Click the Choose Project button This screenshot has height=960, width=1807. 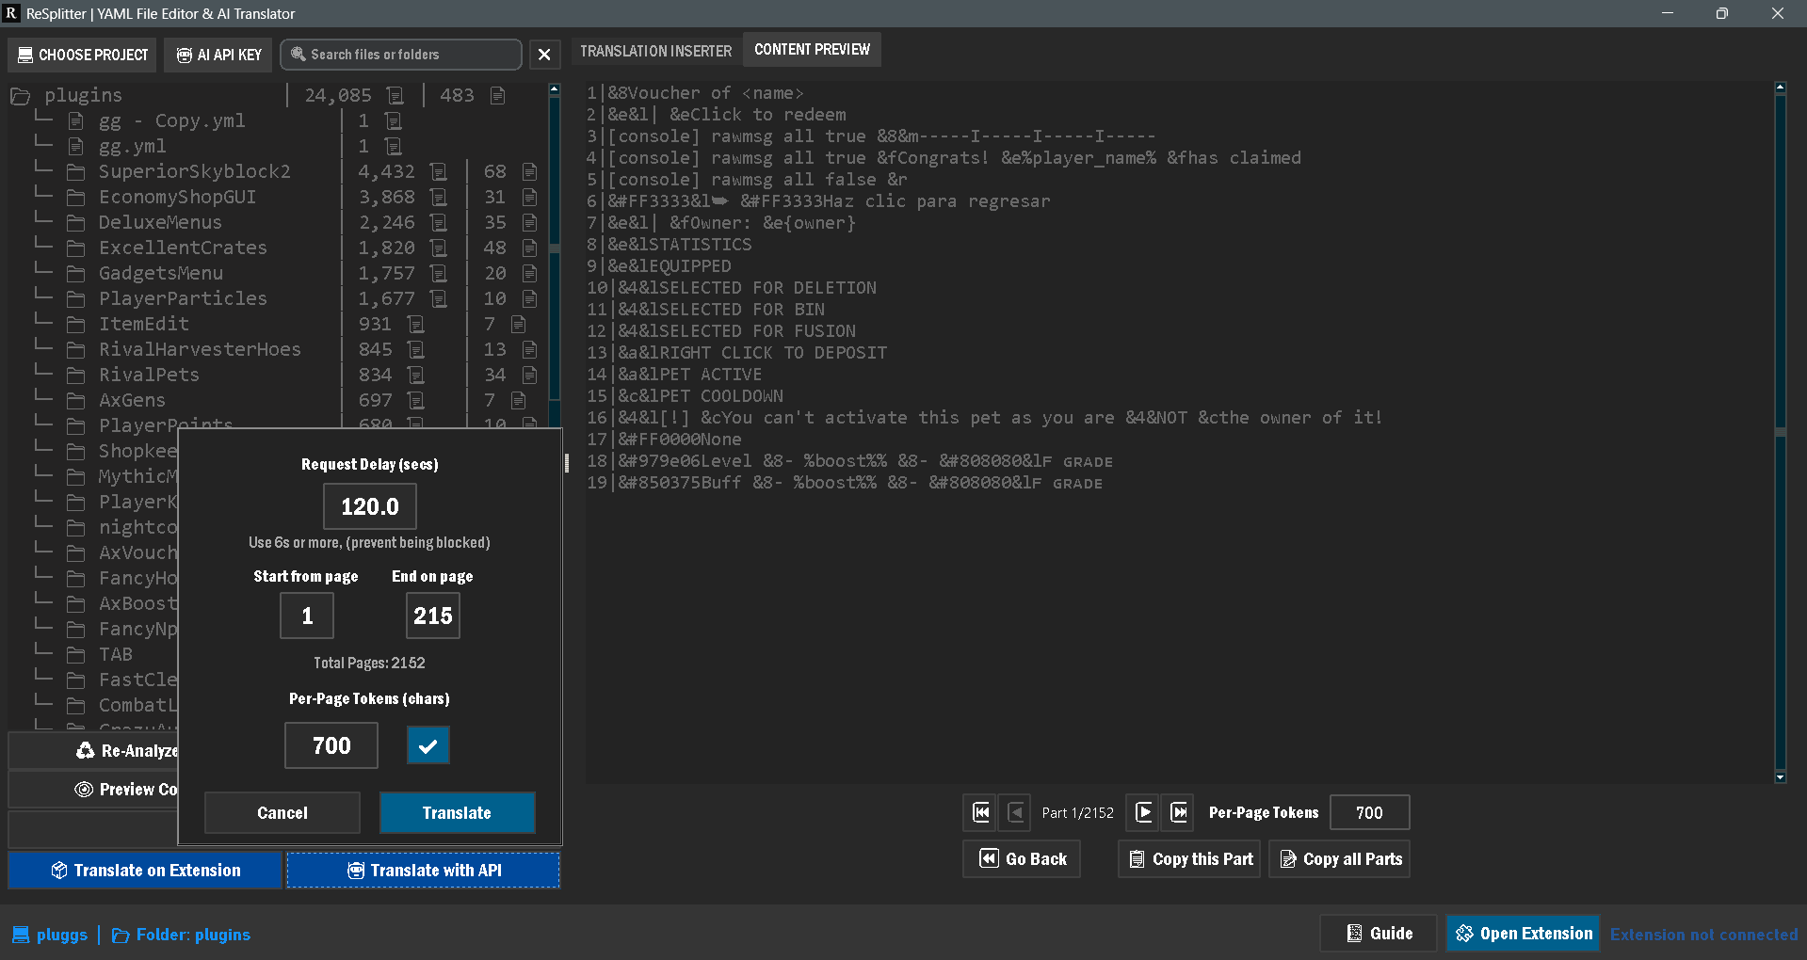click(83, 55)
